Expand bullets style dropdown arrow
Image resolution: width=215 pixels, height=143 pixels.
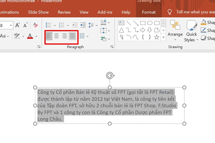pos(55,25)
